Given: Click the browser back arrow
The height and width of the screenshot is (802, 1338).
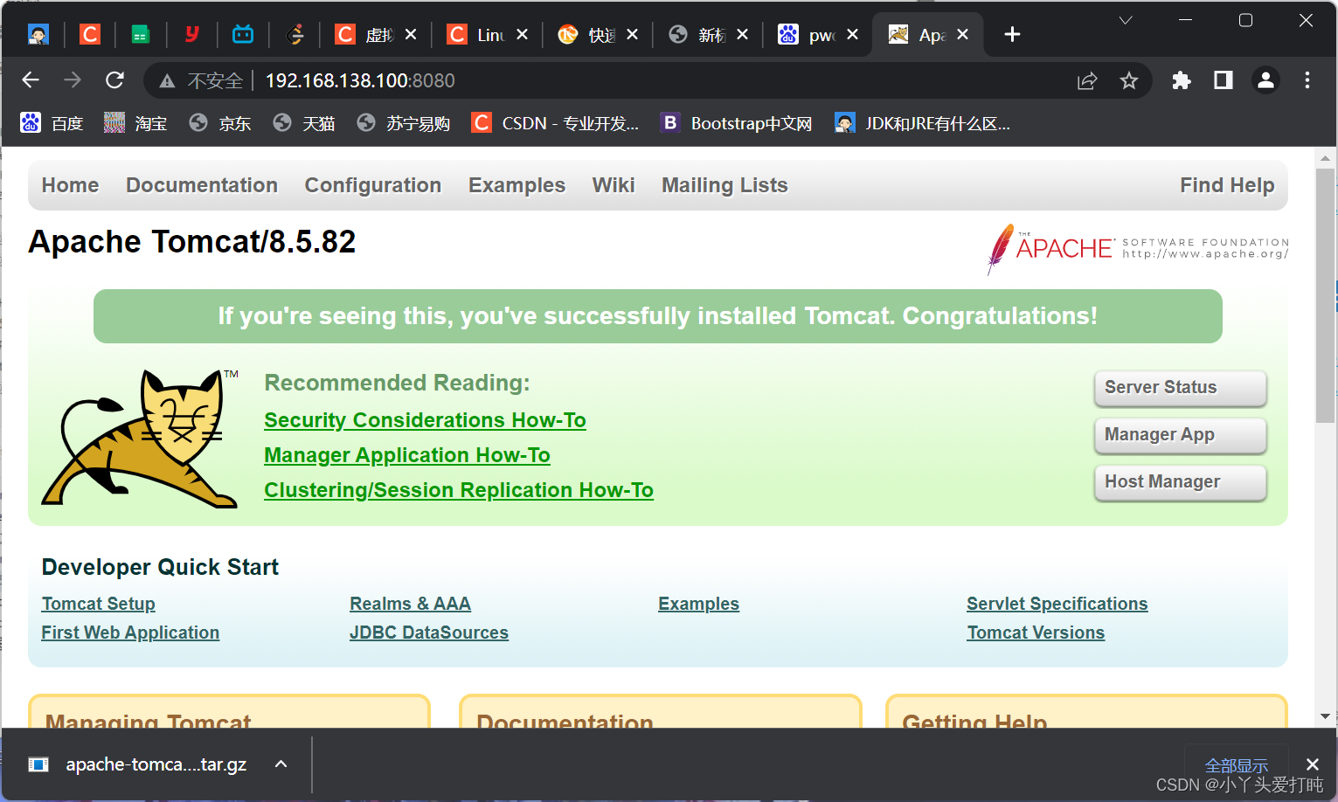Looking at the screenshot, I should point(31,80).
